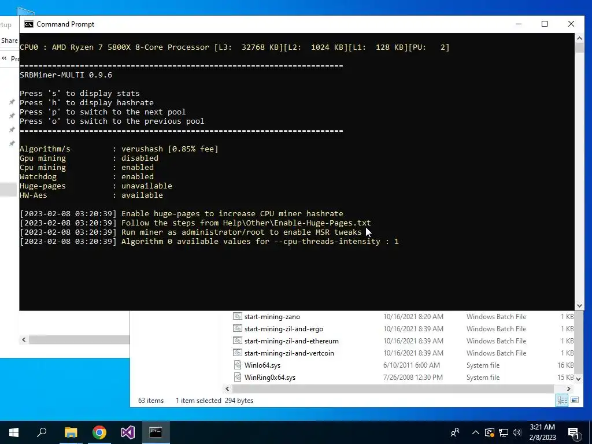Click the CPU0 AMD Ryzen 7 5800X line
The width and height of the screenshot is (592, 444).
(235, 47)
